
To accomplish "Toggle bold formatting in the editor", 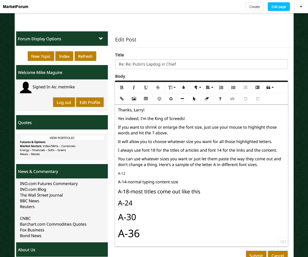I will [x=122, y=87].
